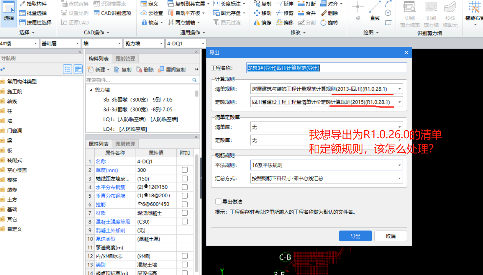Click the 泵送类型 property link
The height and width of the screenshot is (275, 483).
pos(106,239)
